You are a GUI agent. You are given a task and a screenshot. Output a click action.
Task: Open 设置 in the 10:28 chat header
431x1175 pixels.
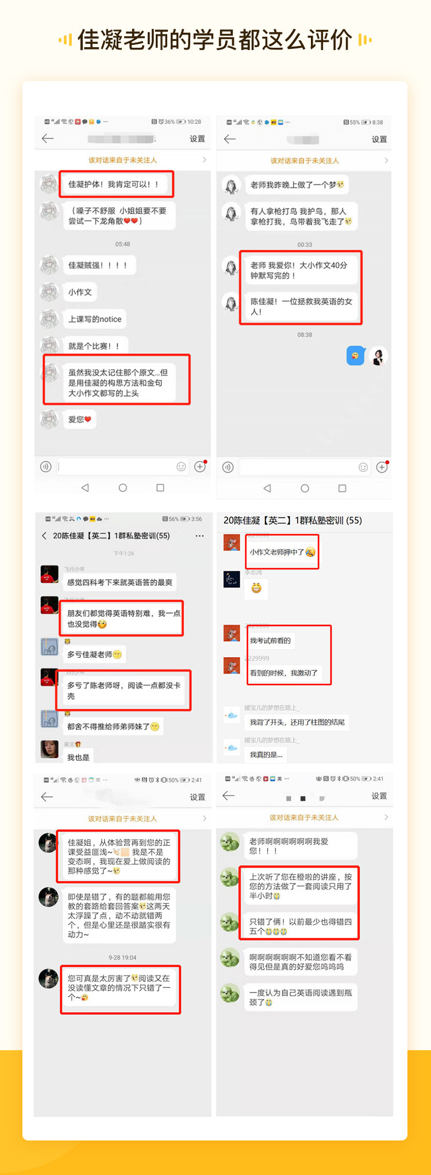tap(198, 139)
